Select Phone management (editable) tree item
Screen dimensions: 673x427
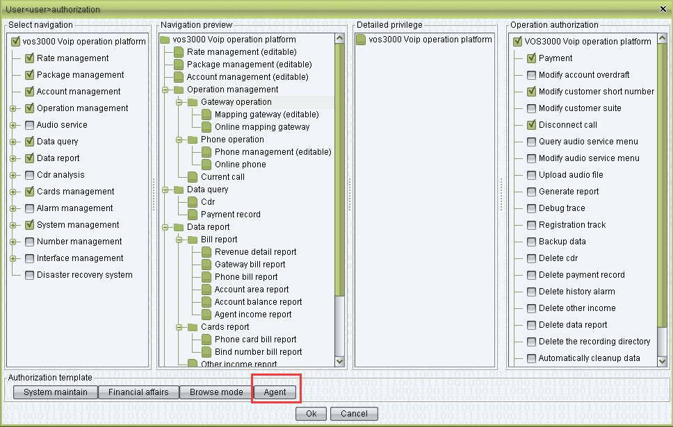coord(273,152)
